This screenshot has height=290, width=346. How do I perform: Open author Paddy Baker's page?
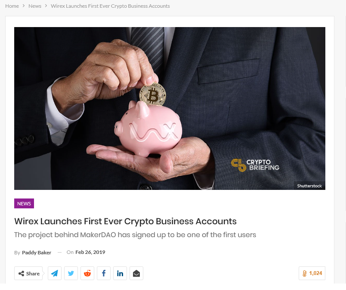(37, 252)
